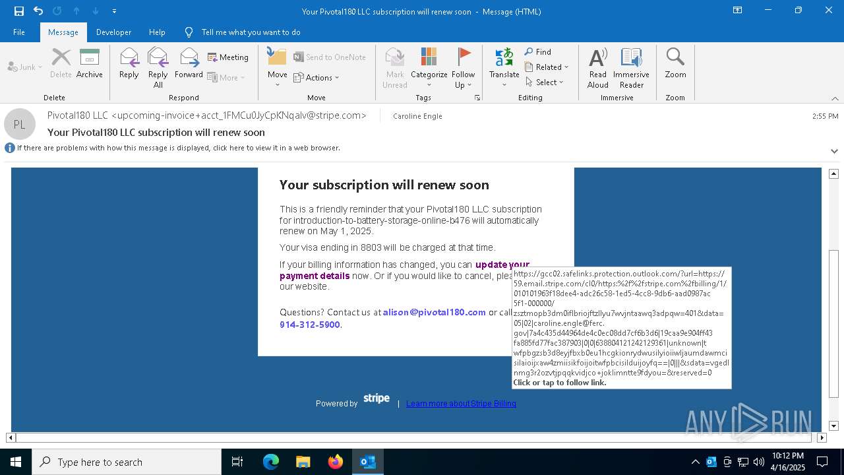Click the horizontal scrollbar right arrow
This screenshot has height=475, width=844.
tap(822, 437)
